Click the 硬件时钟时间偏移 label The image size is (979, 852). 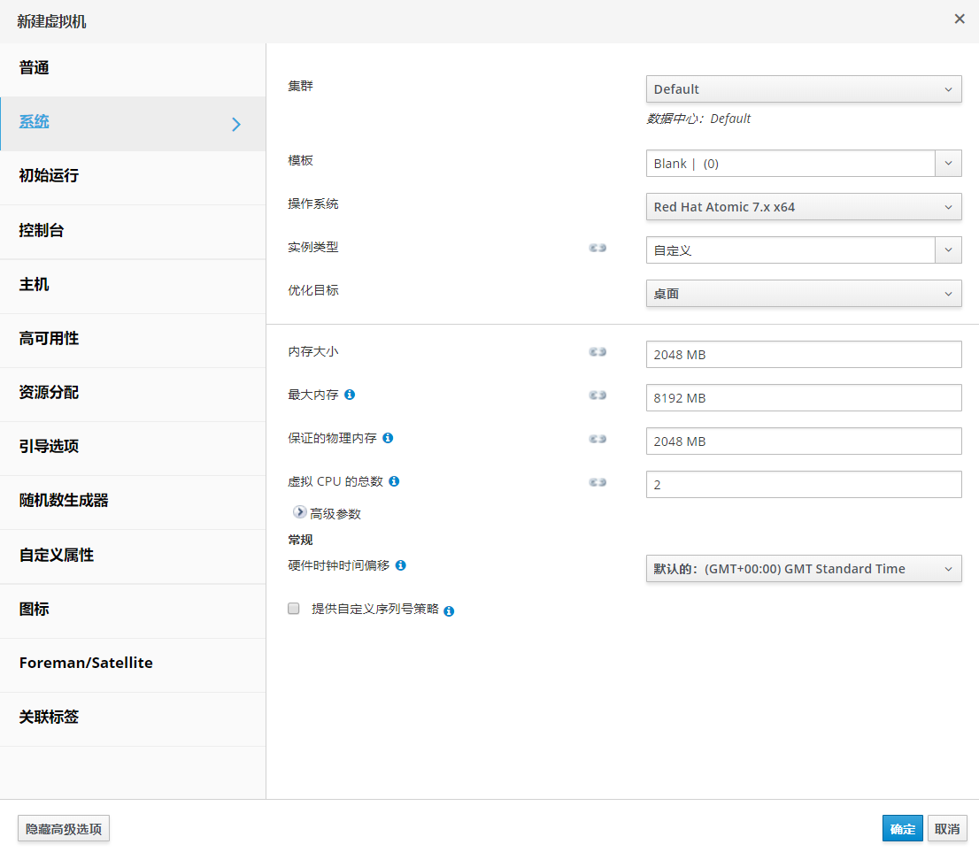click(x=338, y=565)
